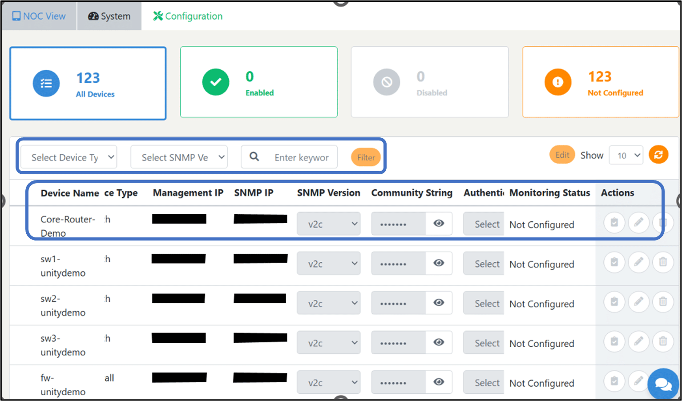Click pencil edit icon for sw2-unitydemo
This screenshot has height=401, width=682.
click(x=638, y=301)
